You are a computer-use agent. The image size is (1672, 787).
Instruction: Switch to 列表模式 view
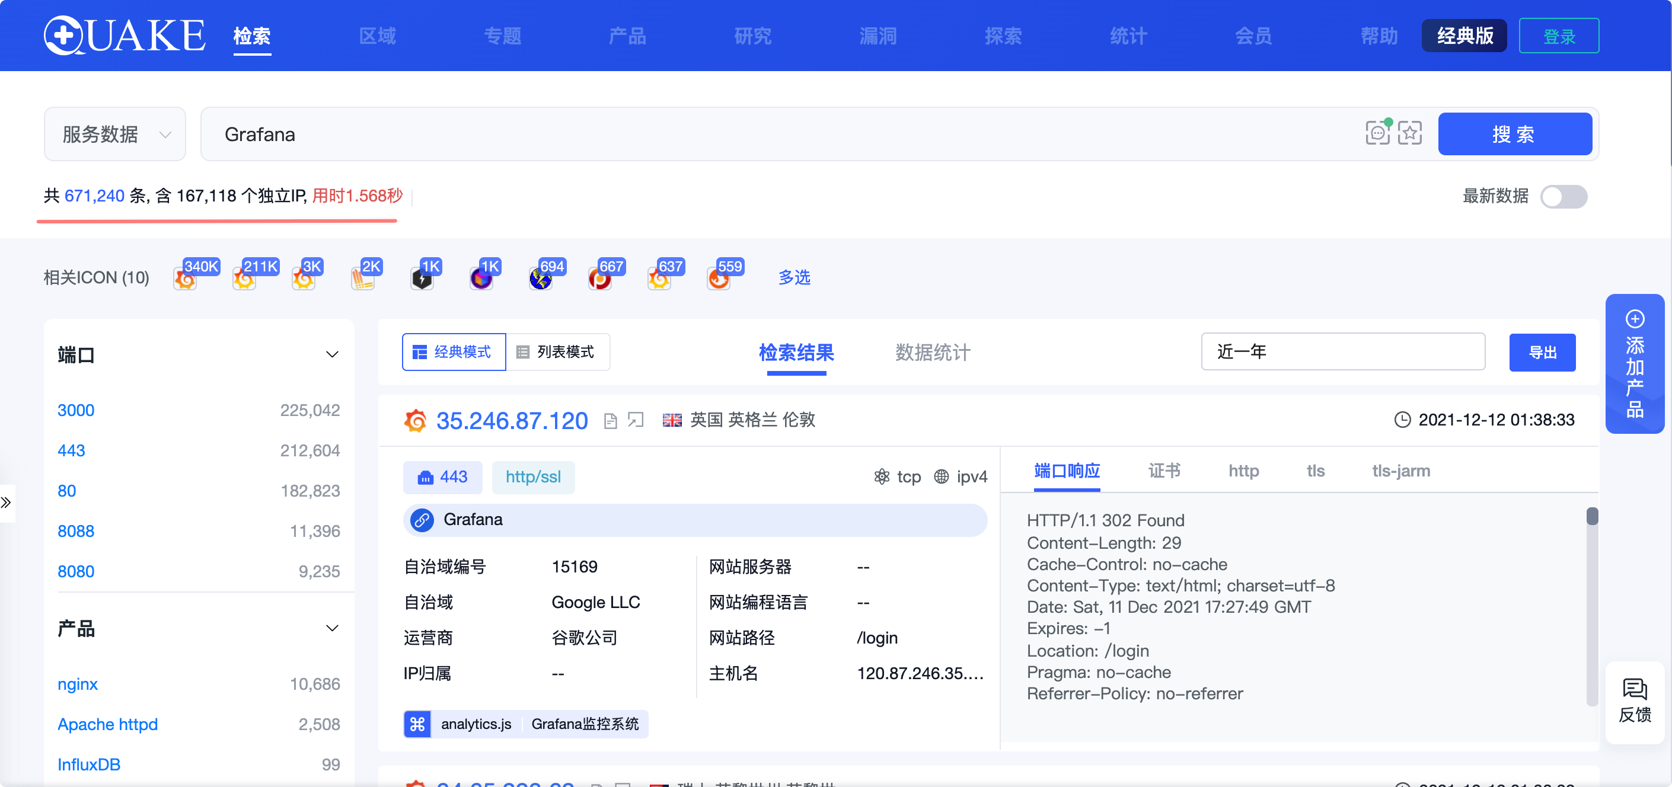[557, 351]
